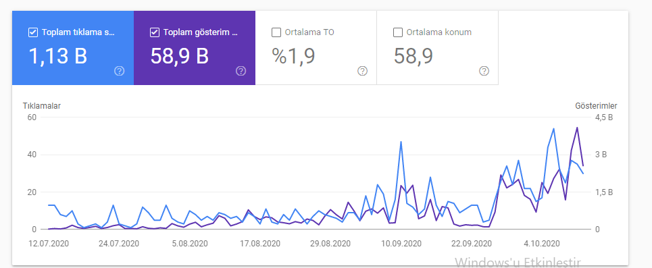Select the 58,9 average position card

(437, 48)
